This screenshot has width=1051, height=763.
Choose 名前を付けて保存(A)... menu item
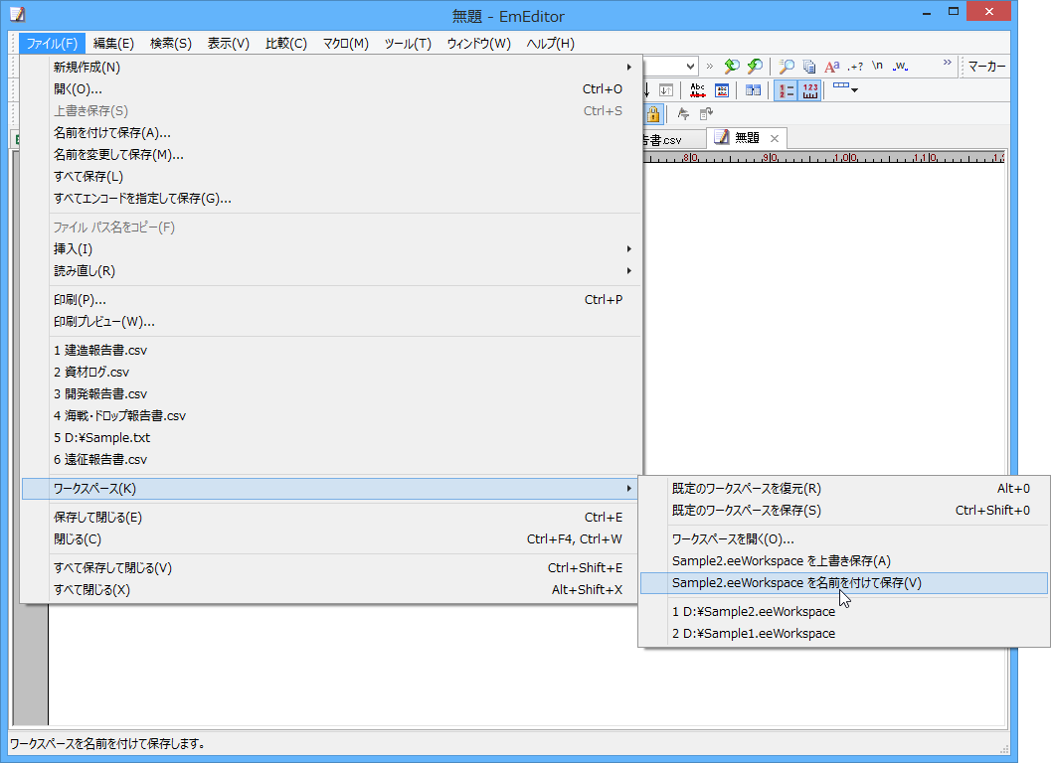(331, 133)
